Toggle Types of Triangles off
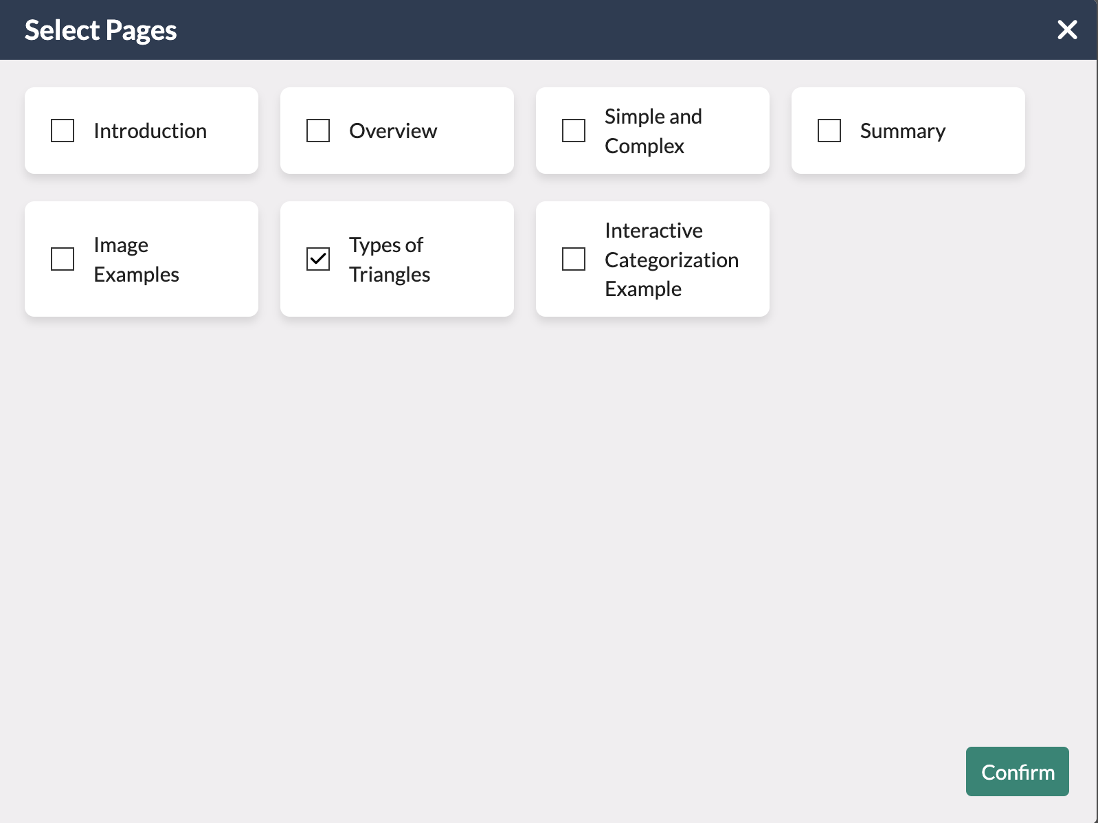 (x=317, y=259)
